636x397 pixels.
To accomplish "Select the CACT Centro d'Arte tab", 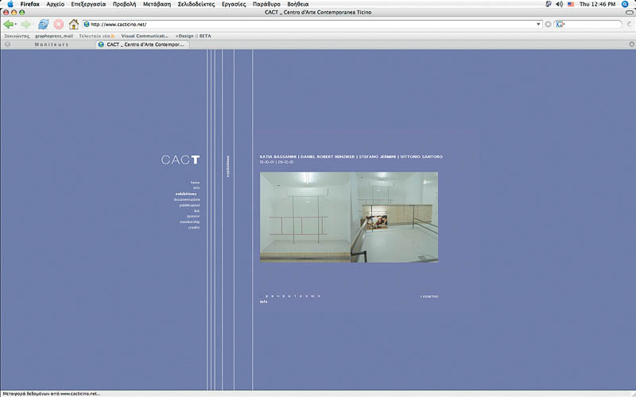I will point(142,44).
